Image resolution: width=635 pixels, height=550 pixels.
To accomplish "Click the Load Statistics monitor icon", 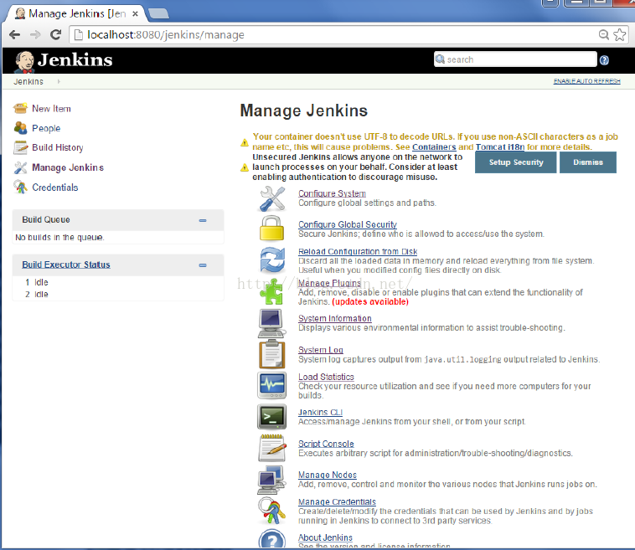I will click(272, 385).
